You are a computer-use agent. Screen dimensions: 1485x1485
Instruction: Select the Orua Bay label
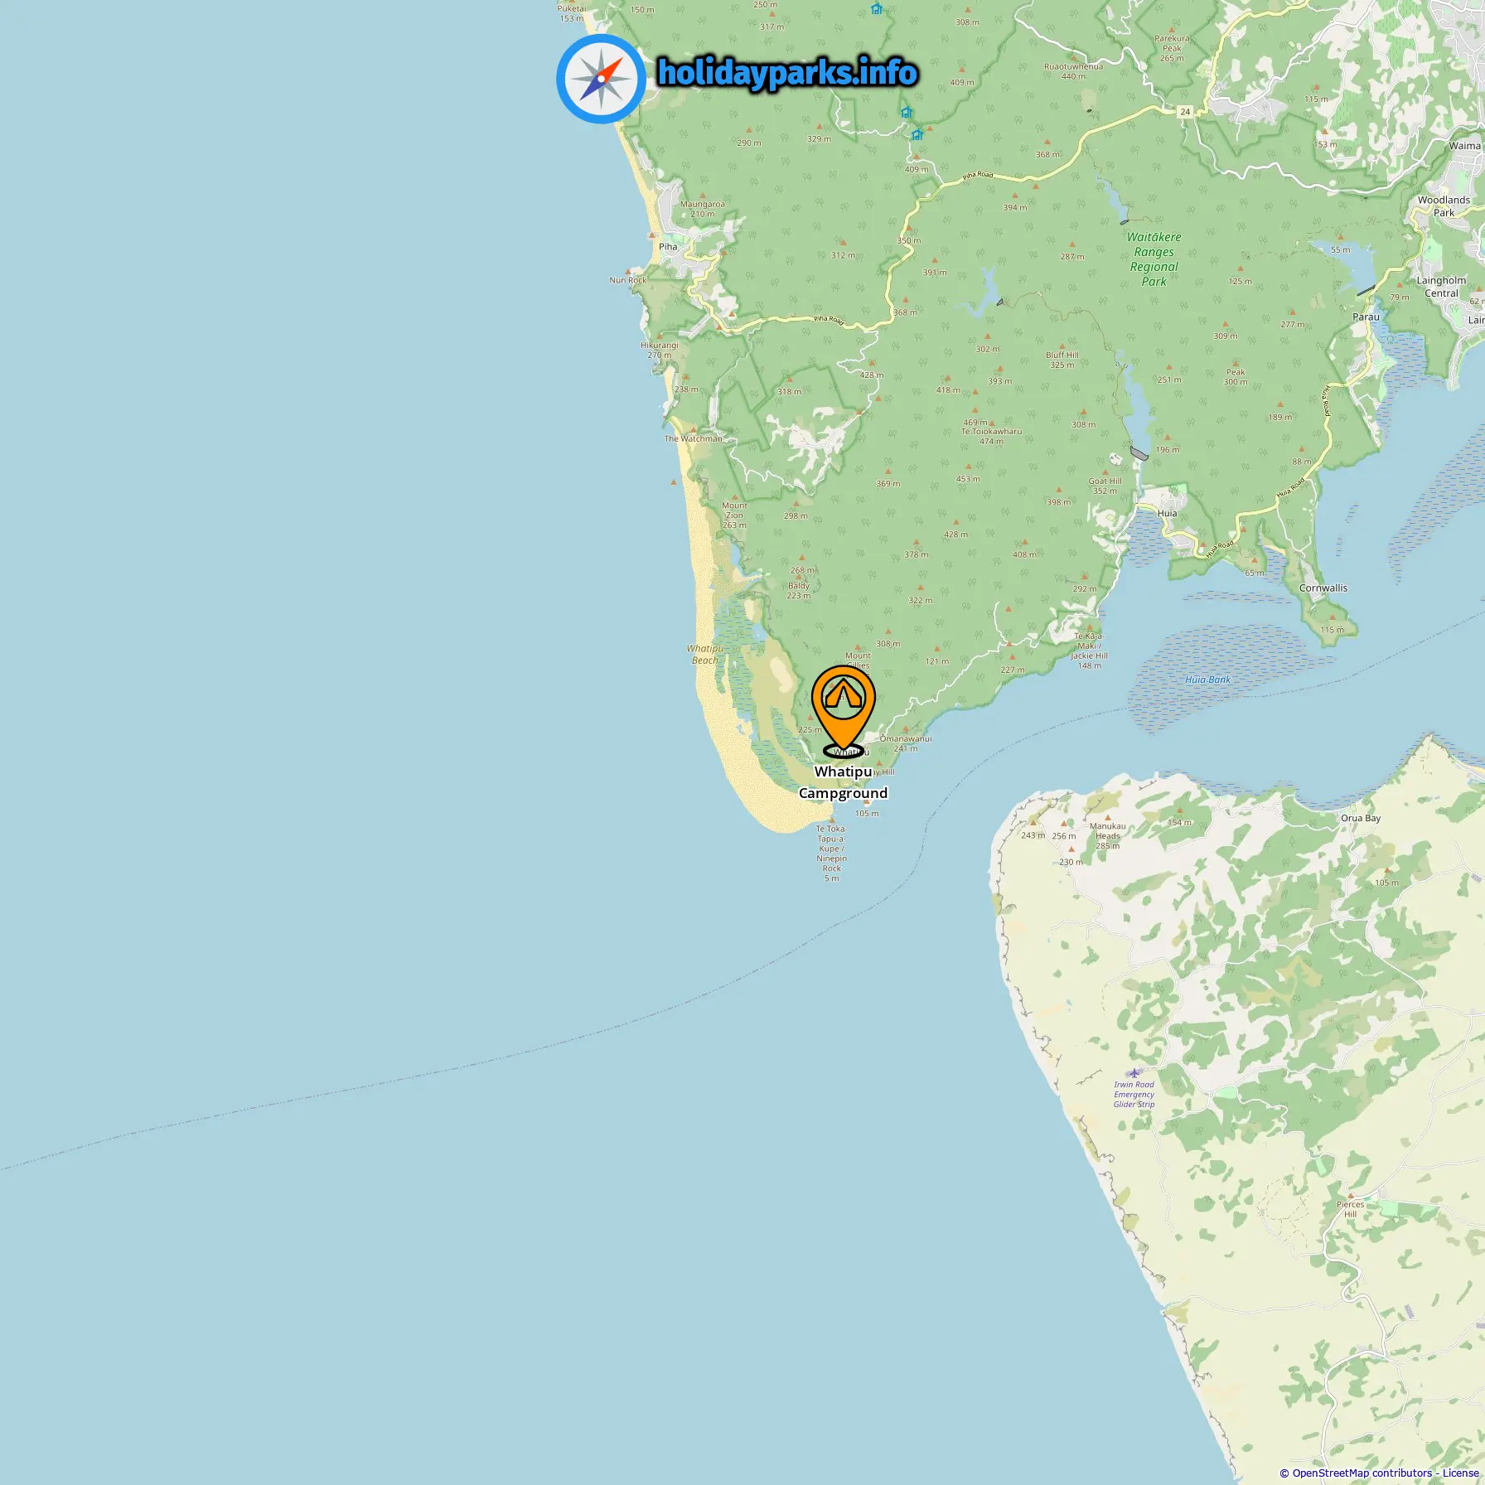click(1360, 818)
